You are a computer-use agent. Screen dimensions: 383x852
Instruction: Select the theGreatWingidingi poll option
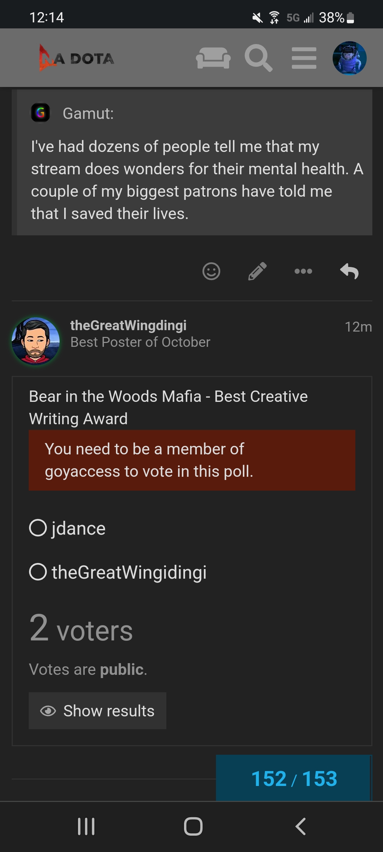pyautogui.click(x=118, y=572)
